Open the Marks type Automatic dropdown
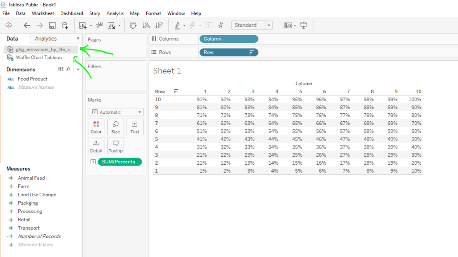The image size is (458, 257). tap(115, 112)
